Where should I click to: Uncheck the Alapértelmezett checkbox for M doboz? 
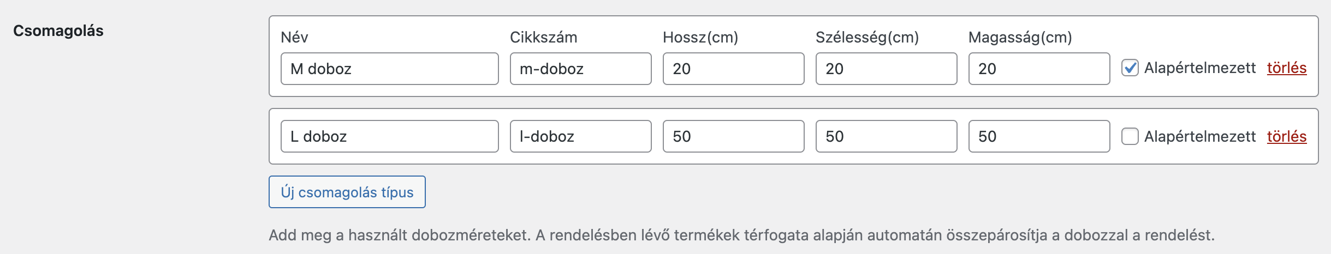(1130, 68)
